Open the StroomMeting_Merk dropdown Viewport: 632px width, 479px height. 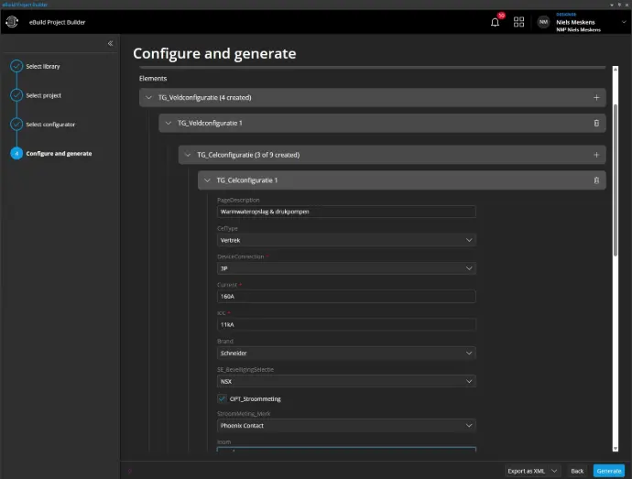pos(346,425)
